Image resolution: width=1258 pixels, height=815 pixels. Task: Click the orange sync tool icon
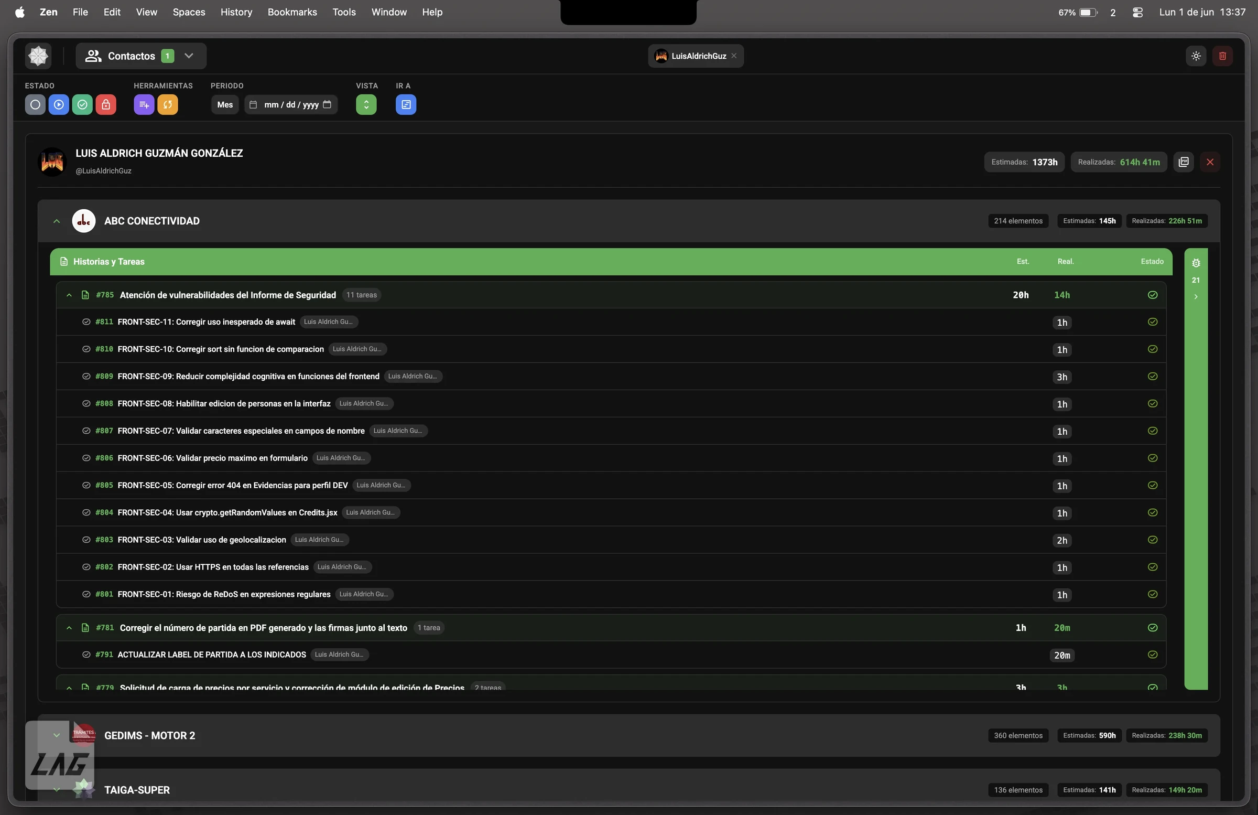point(168,104)
